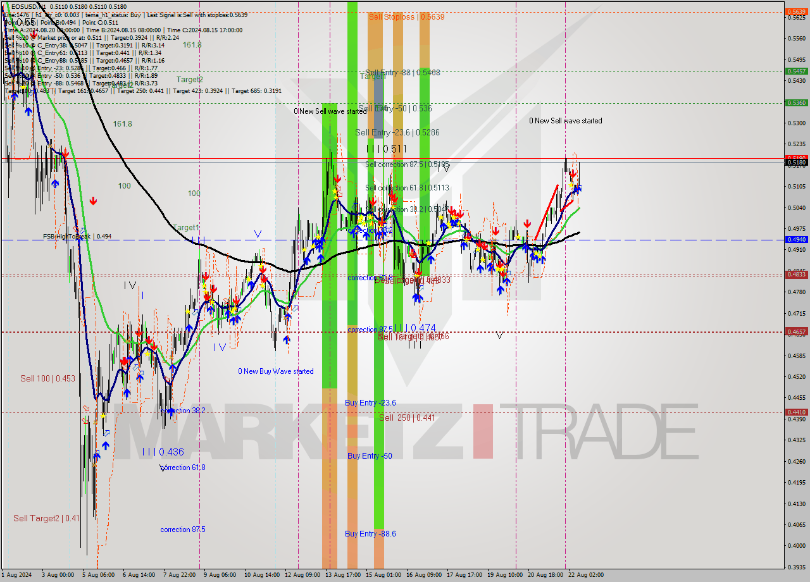Click the current price 0.5180 tag
Viewport: 810px width, 582px height.
pyautogui.click(x=795, y=163)
